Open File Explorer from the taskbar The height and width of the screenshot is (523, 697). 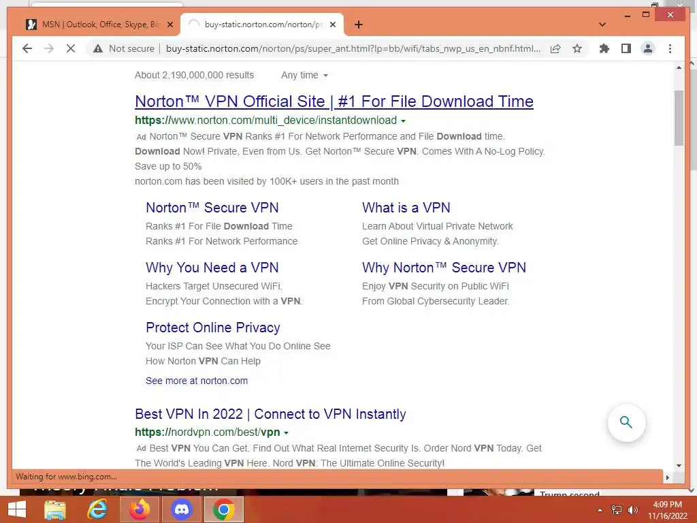click(54, 509)
